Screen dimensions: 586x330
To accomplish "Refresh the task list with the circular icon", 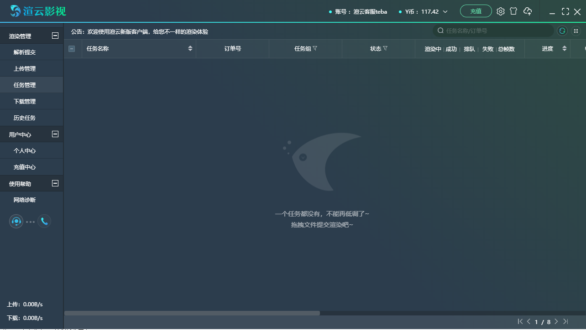I will coord(562,31).
